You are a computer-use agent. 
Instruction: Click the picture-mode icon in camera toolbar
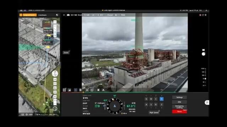tap(70, 90)
